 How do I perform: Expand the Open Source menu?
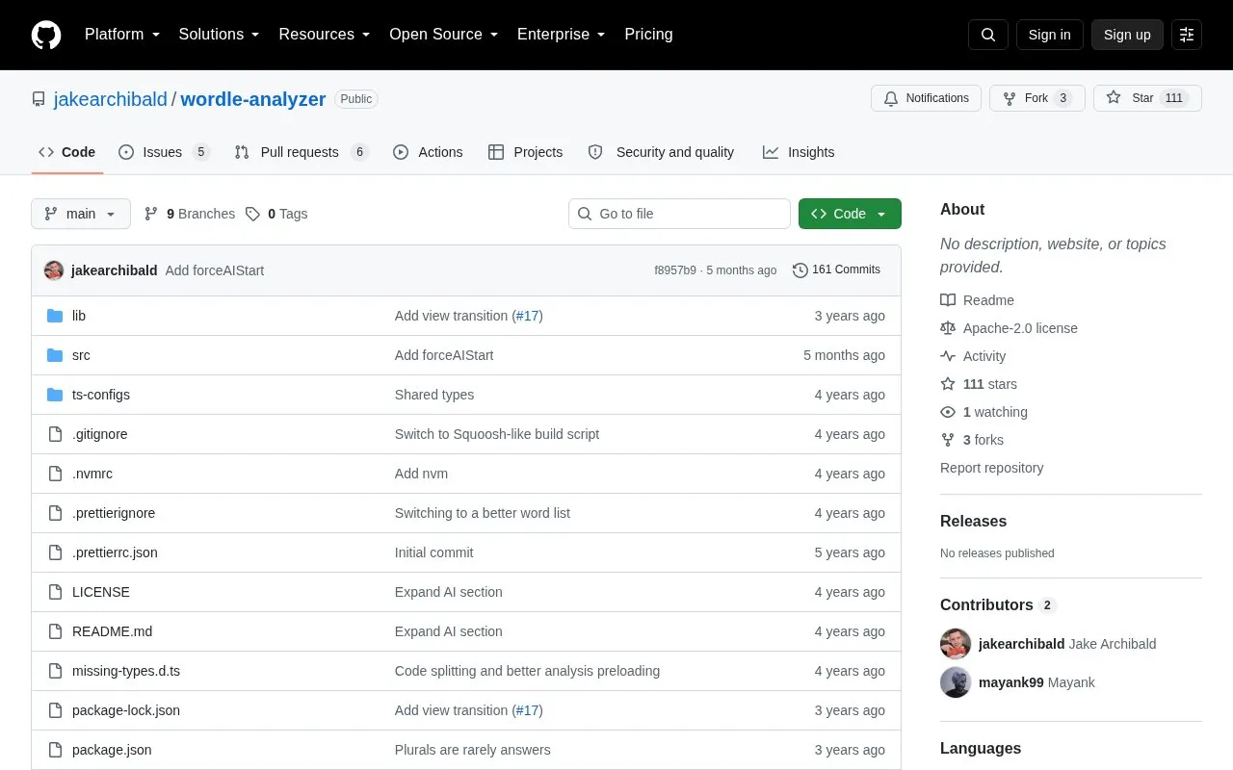[x=444, y=35]
